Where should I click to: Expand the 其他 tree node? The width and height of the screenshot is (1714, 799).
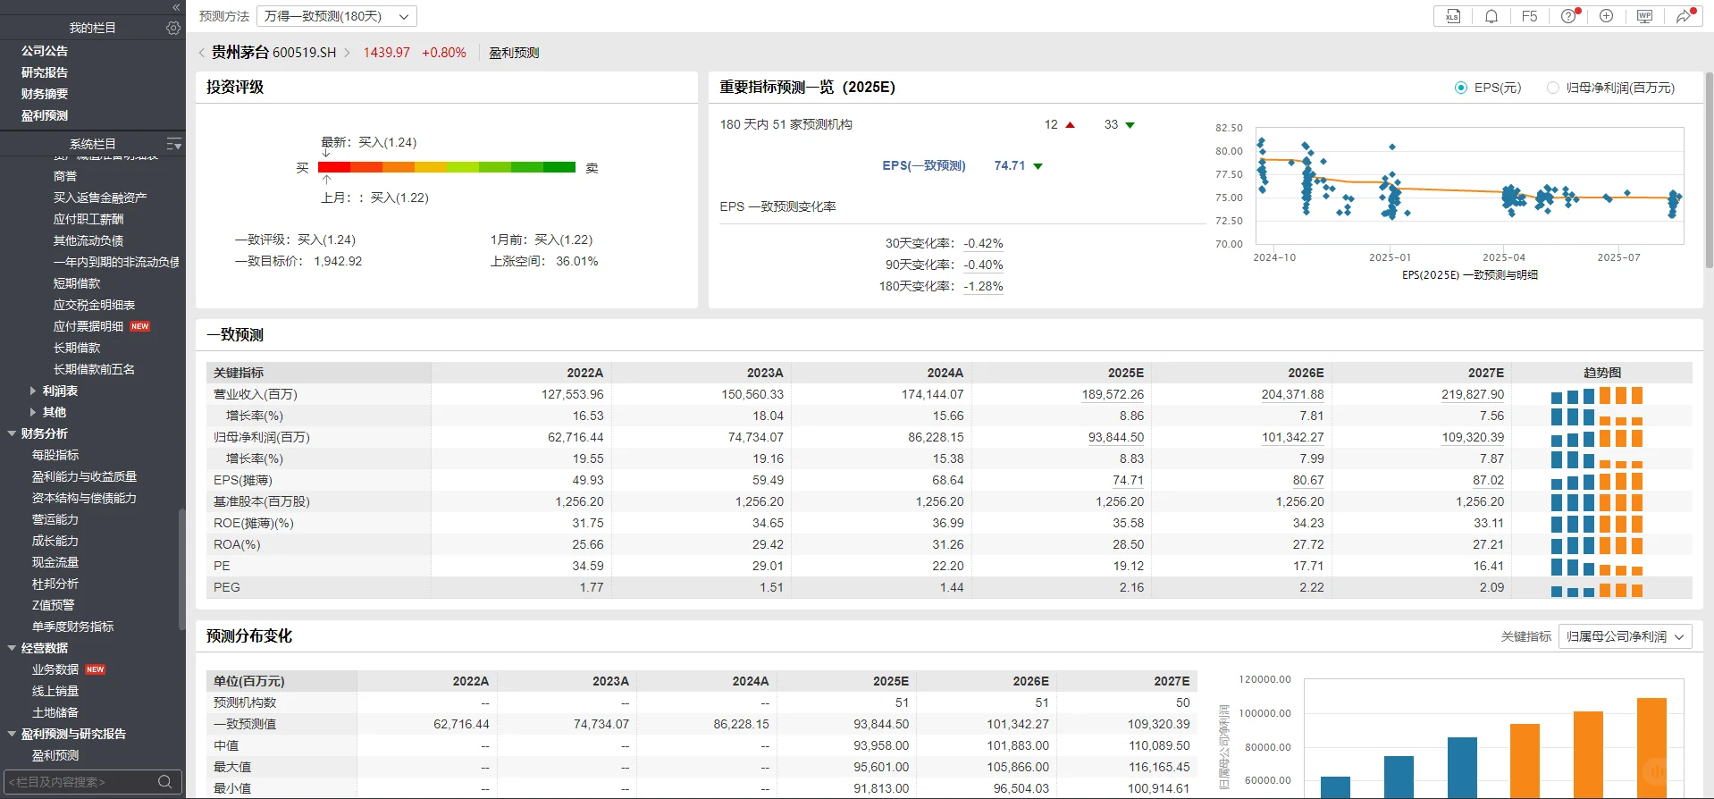click(33, 412)
